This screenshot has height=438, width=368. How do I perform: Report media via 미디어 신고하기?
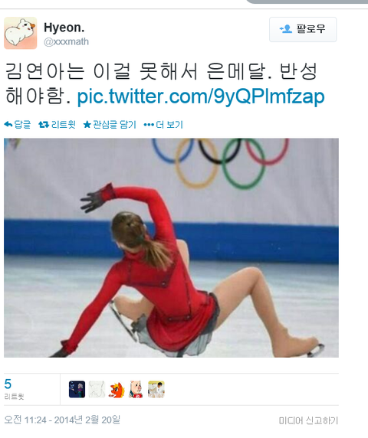point(308,420)
